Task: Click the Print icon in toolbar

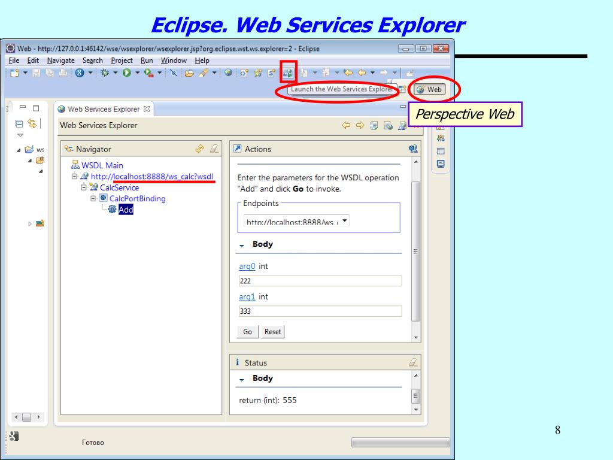Action: [63, 72]
